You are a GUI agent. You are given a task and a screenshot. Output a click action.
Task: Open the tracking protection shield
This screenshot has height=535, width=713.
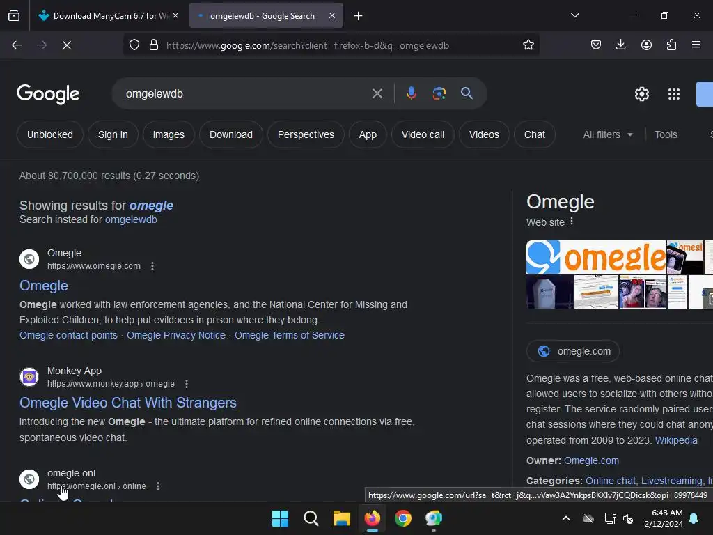point(134,45)
